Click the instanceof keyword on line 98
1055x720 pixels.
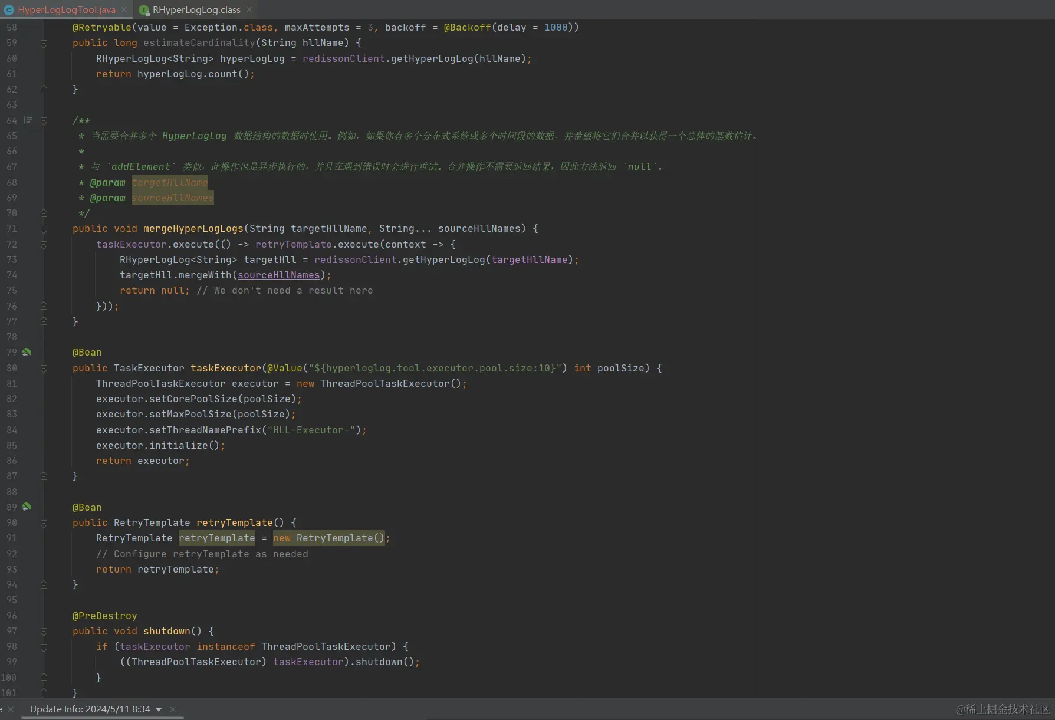(x=225, y=646)
